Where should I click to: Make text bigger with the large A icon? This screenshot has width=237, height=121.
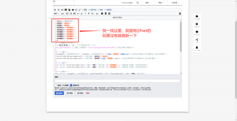click(82, 14)
